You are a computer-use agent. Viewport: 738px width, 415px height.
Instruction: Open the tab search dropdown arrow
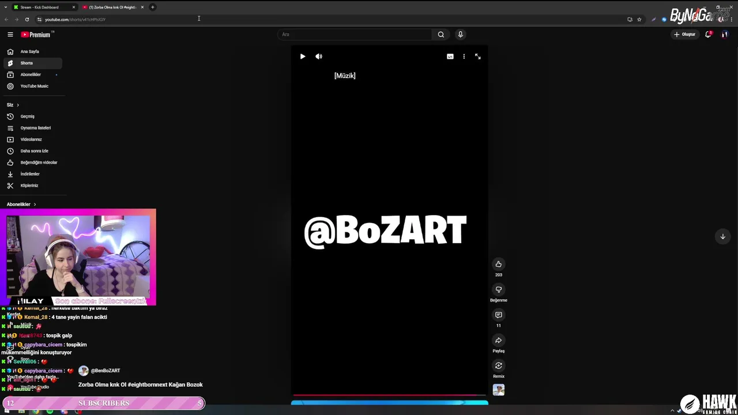(6, 7)
